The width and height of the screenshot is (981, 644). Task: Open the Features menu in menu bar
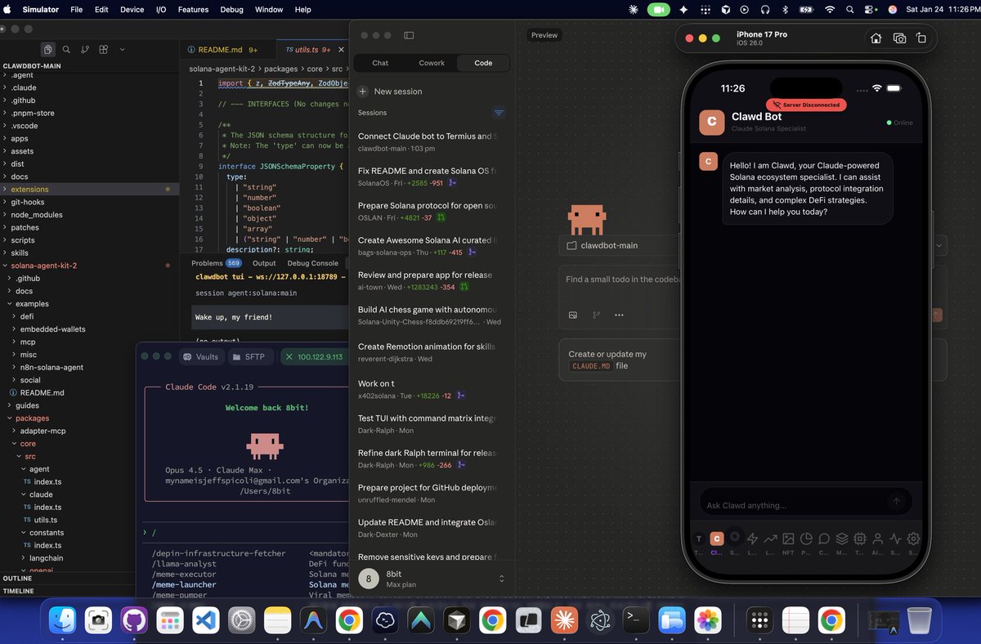coord(193,10)
